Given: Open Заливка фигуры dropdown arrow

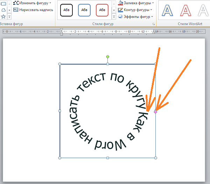Looking at the screenshot, I should (153, 3).
